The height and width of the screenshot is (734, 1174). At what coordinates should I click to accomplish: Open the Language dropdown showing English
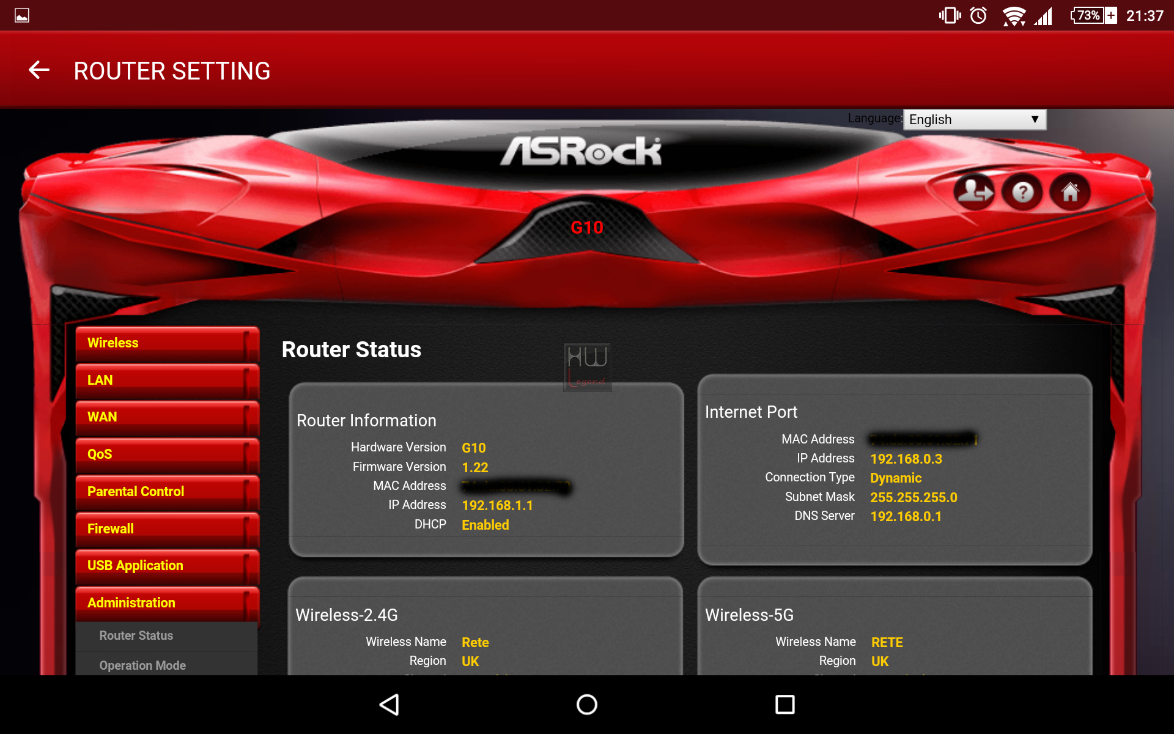click(x=975, y=119)
